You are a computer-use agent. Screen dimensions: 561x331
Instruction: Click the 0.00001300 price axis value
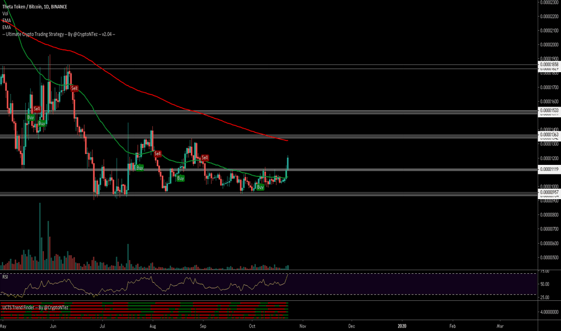click(549, 144)
